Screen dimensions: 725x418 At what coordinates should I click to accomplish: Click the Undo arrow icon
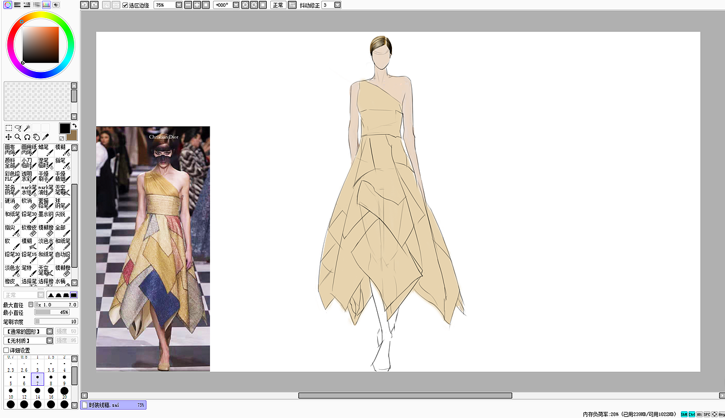84,5
